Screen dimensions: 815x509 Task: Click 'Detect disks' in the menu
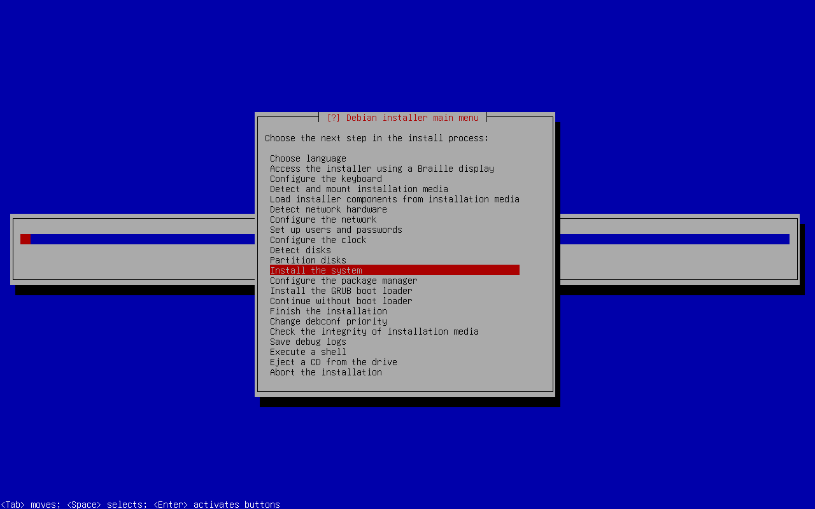(300, 250)
